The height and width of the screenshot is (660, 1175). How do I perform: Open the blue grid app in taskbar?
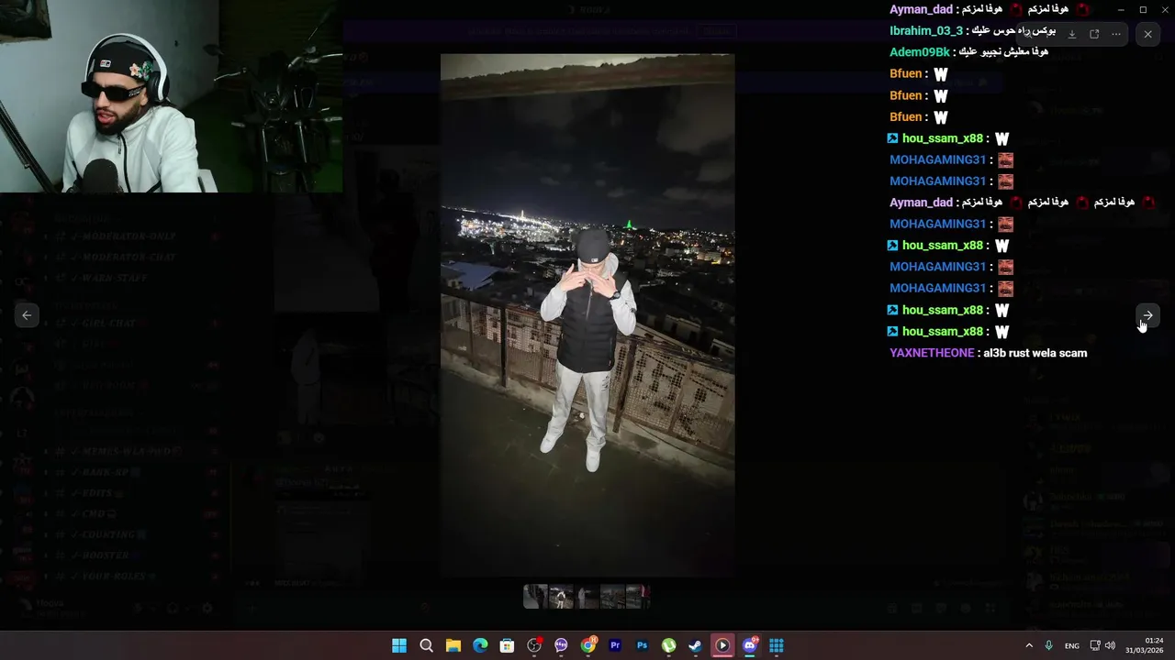(x=777, y=645)
